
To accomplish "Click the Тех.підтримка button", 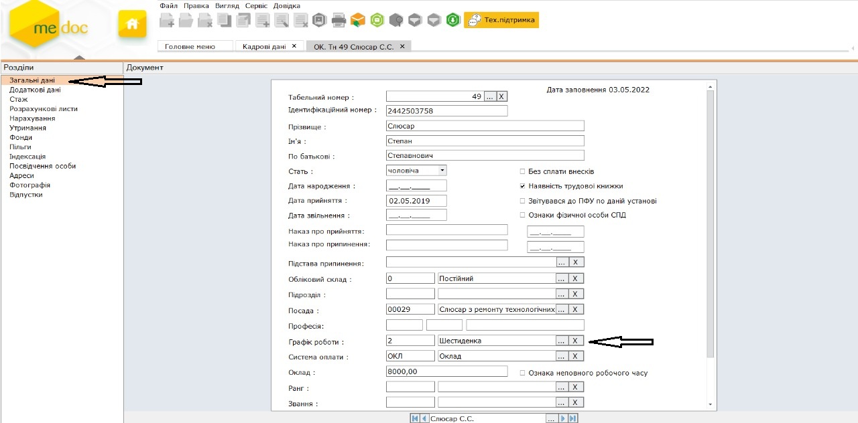I will pyautogui.click(x=501, y=20).
